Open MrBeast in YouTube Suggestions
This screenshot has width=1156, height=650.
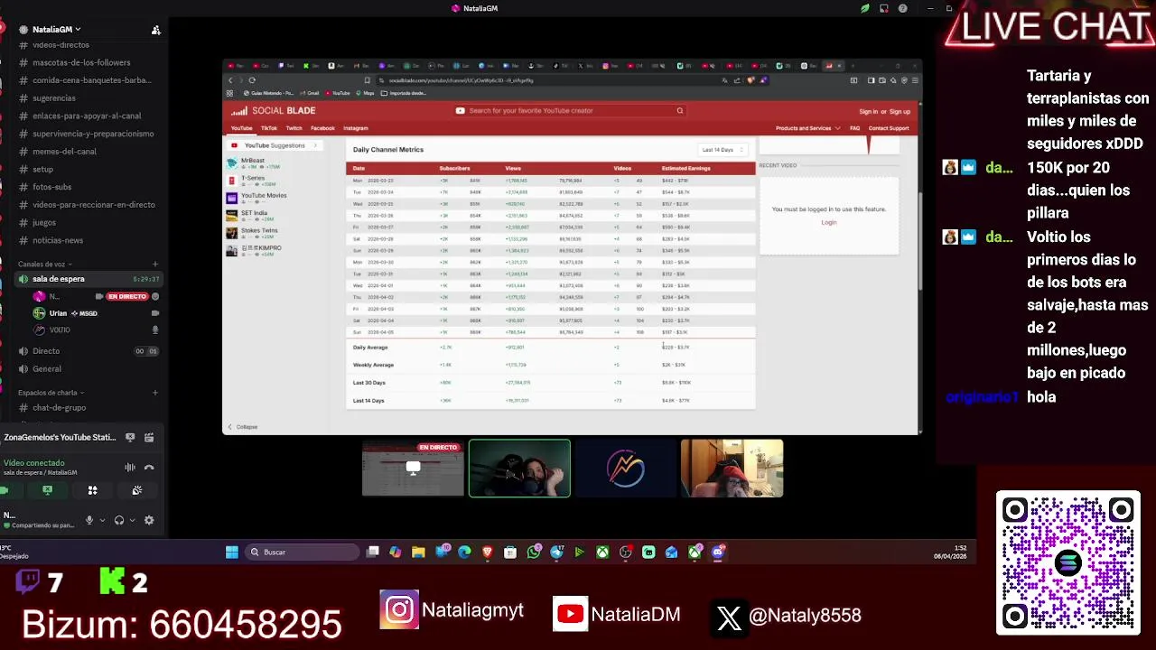[253, 162]
